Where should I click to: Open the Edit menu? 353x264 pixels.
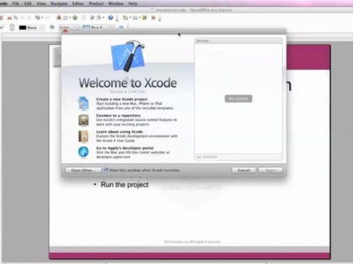[x=28, y=3]
